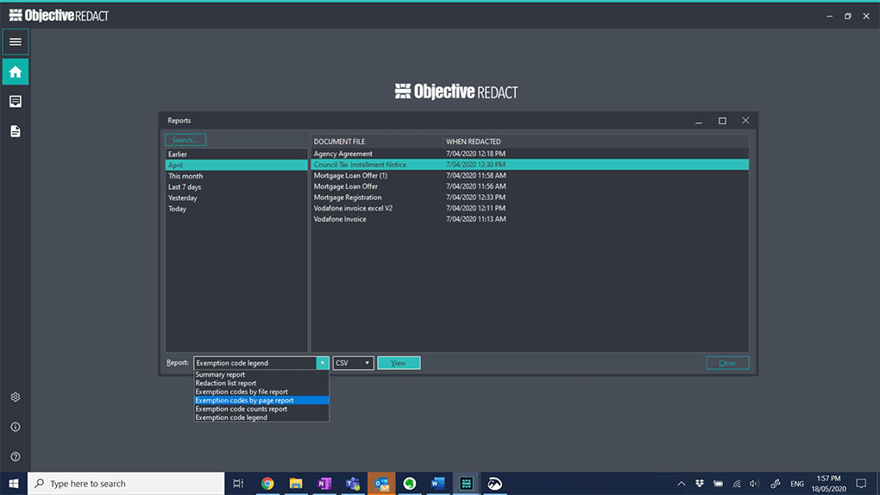The image size is (880, 495).
Task: Select the This month filter
Action: click(236, 176)
